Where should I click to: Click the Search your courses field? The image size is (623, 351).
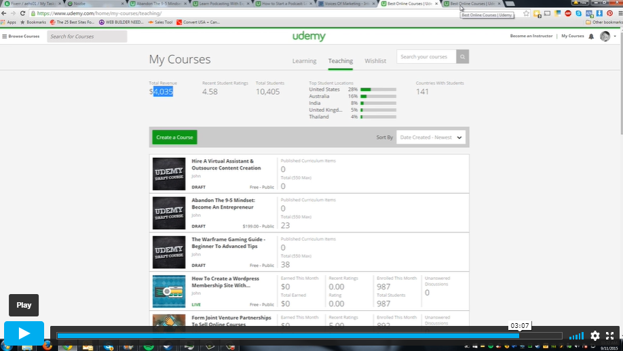point(426,57)
